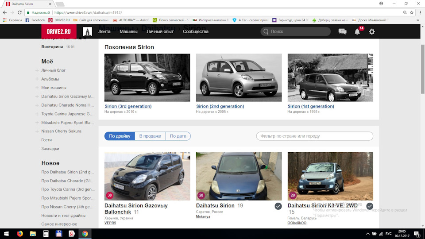Expand plus next to Toyota Carina Japanese

click(x=37, y=114)
